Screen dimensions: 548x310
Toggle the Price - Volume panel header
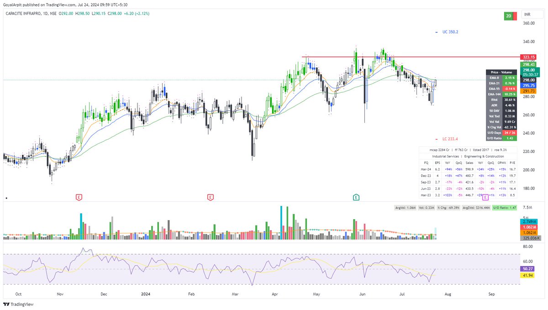point(501,73)
